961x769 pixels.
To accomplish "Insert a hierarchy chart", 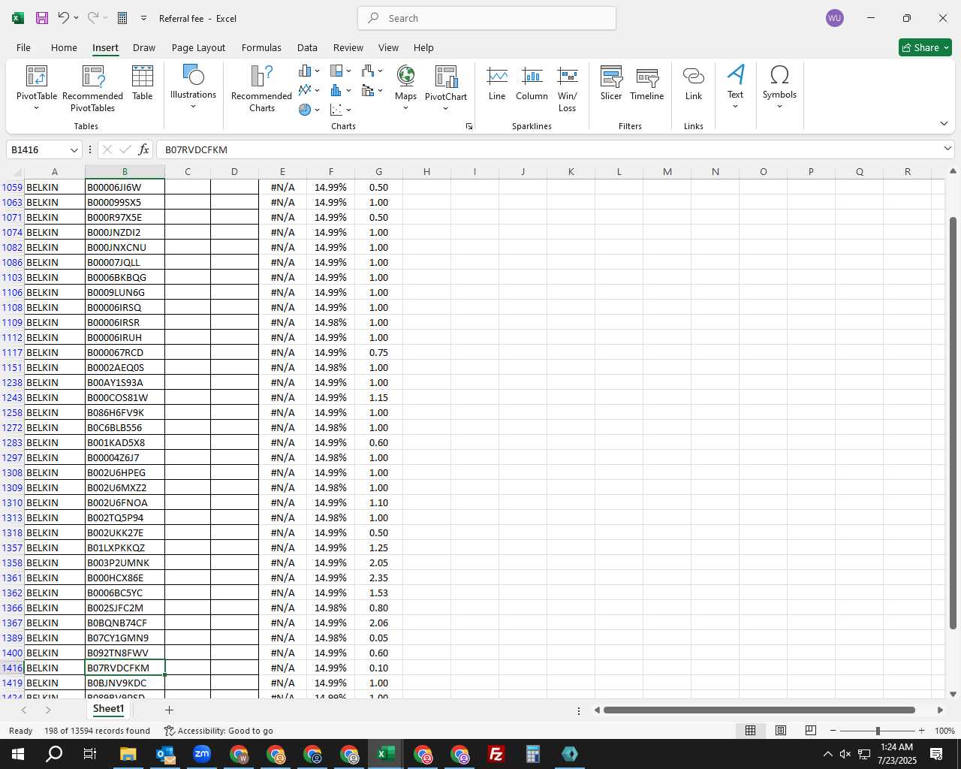I will click(x=340, y=71).
